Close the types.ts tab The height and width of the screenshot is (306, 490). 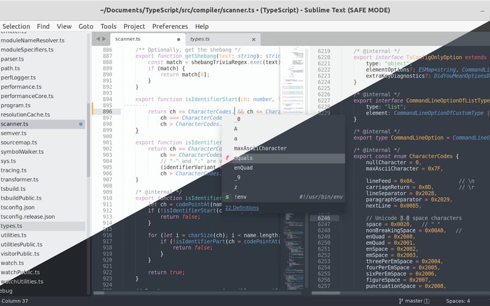[x=254, y=39]
